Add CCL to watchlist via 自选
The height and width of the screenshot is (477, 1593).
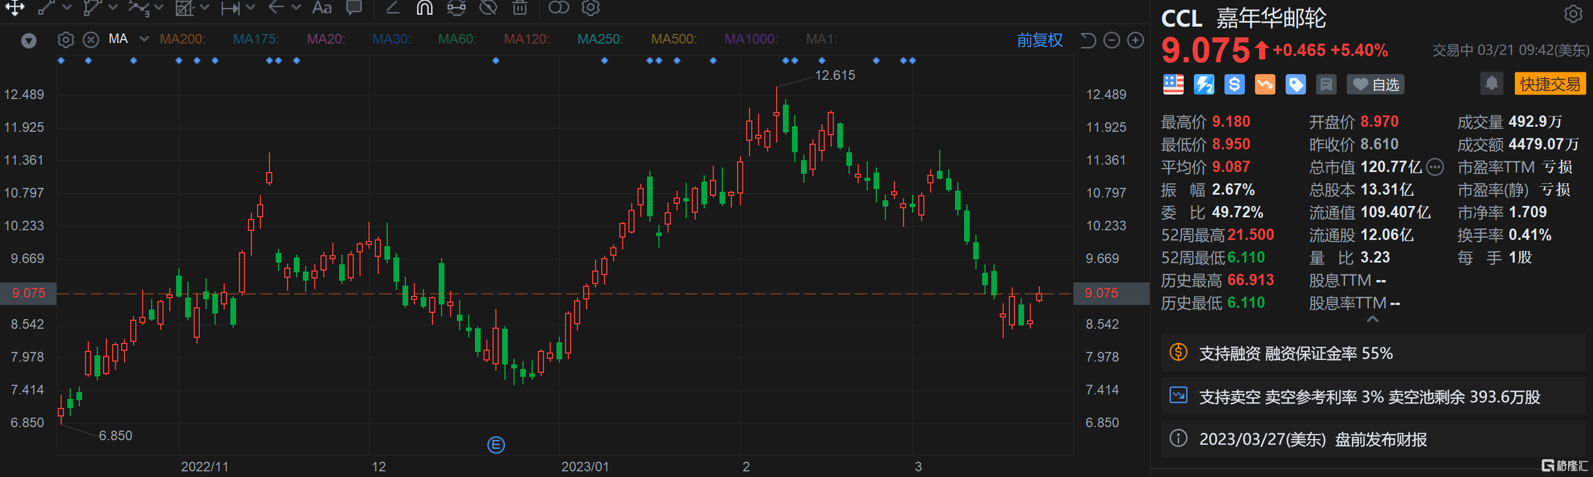1375,85
